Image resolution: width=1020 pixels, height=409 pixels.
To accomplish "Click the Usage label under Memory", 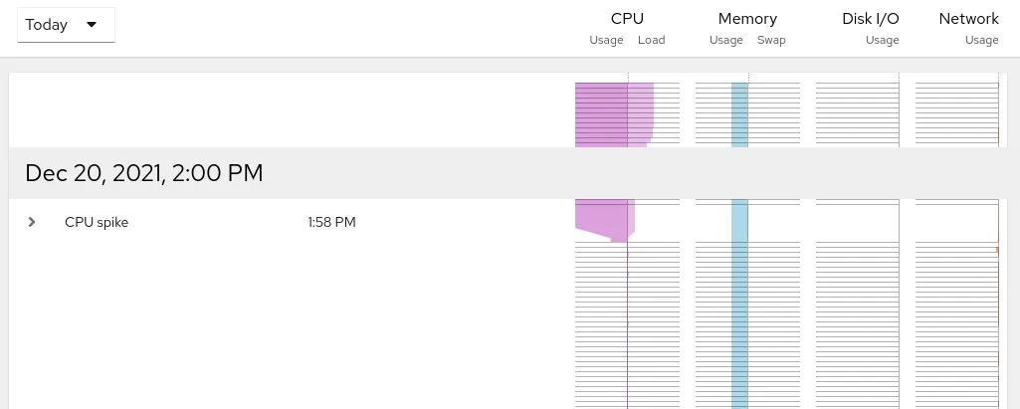I will [726, 40].
